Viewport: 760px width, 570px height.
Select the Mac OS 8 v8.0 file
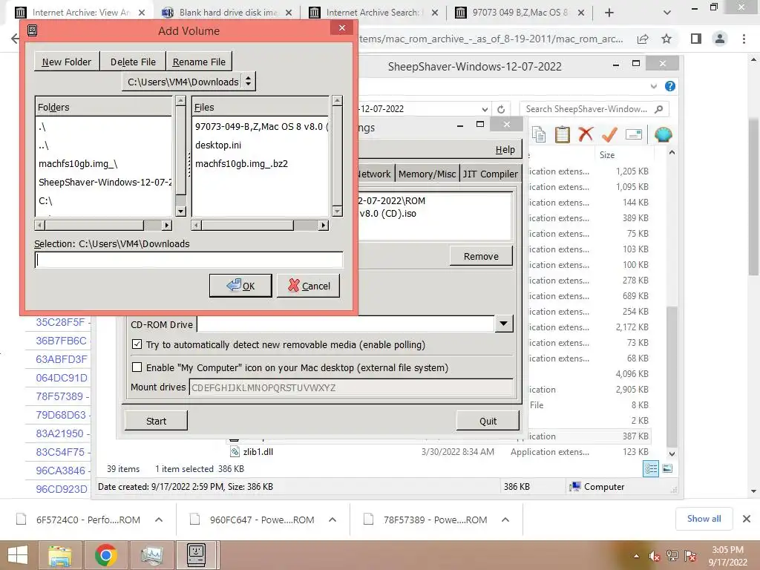[261, 126]
